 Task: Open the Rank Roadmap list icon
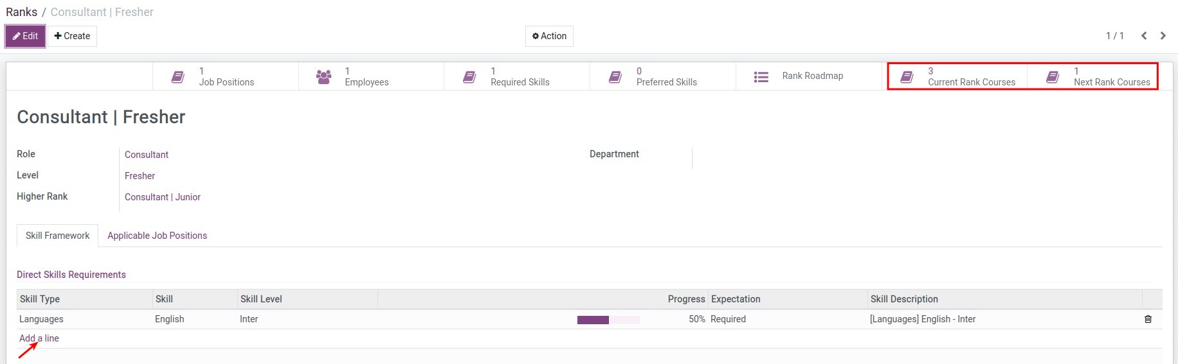click(761, 77)
